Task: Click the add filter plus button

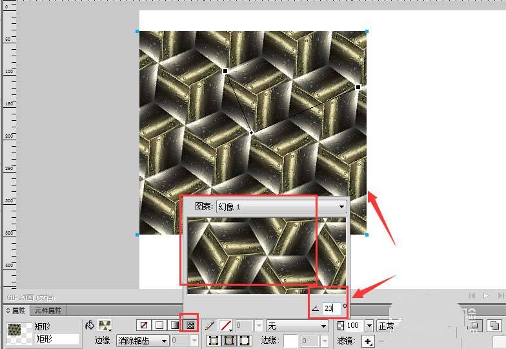Action: pos(369,341)
